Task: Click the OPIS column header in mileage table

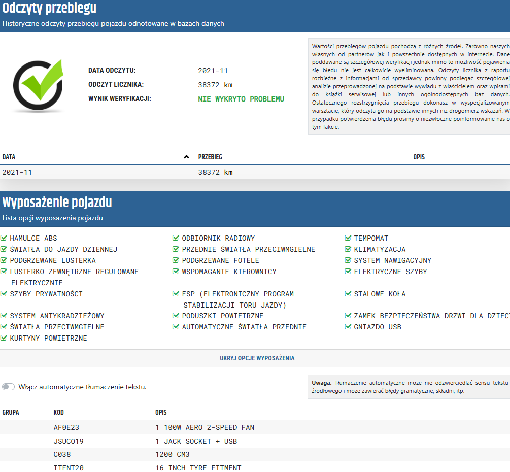Action: pyautogui.click(x=419, y=157)
